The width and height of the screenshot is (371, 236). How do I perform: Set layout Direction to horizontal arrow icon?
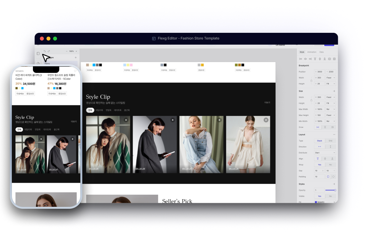point(319,147)
